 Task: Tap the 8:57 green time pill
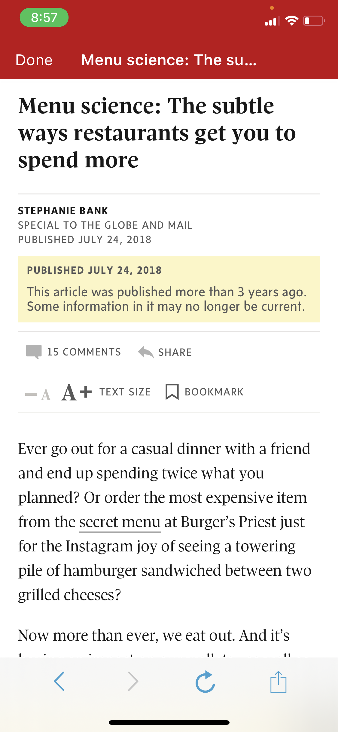(x=44, y=17)
